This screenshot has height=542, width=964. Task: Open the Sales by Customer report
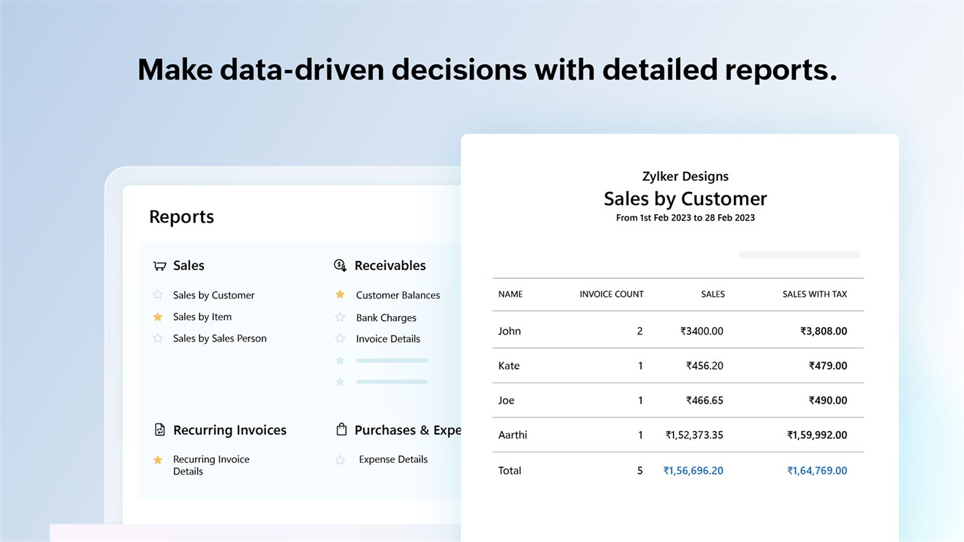click(x=214, y=295)
